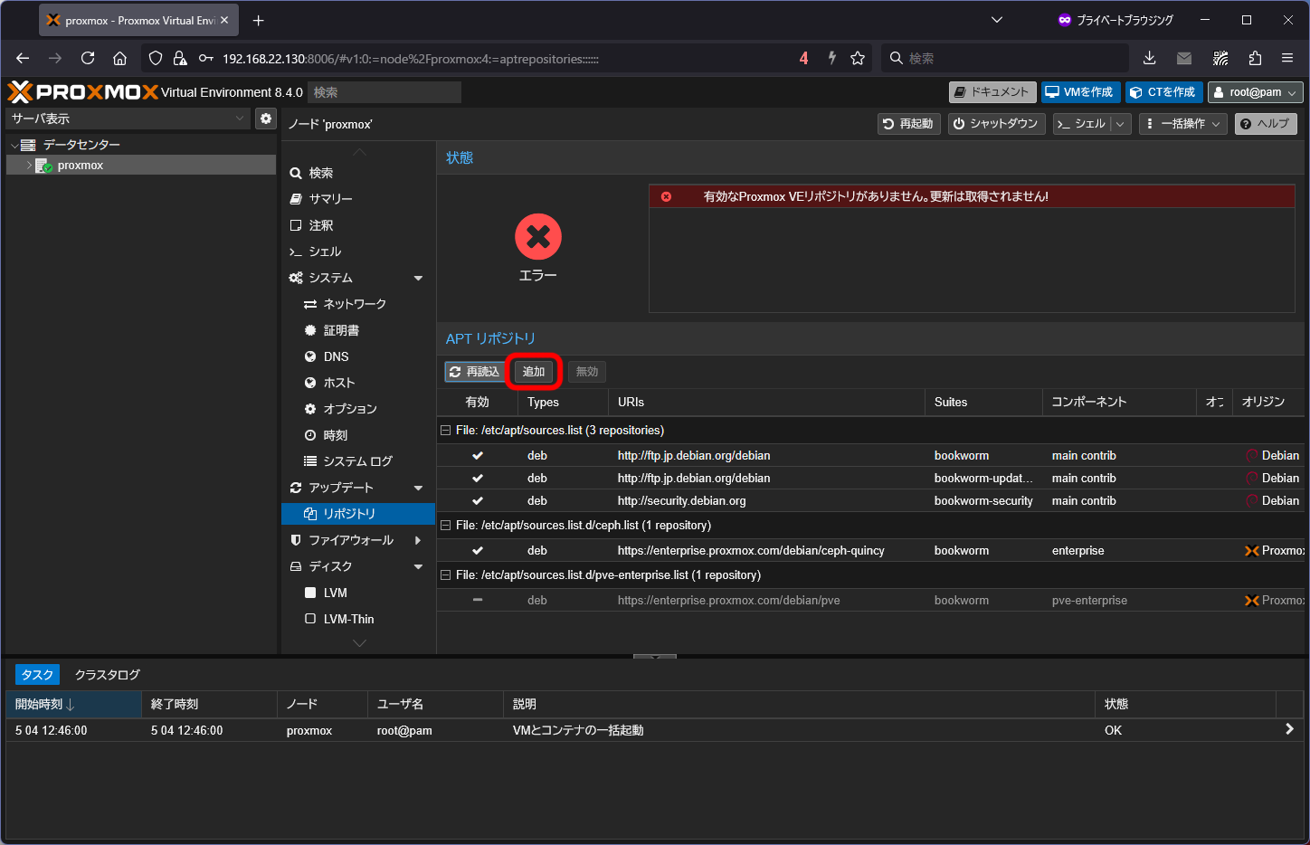Click the 再起動 reboot button
Image resolution: width=1310 pixels, height=845 pixels.
tap(908, 124)
